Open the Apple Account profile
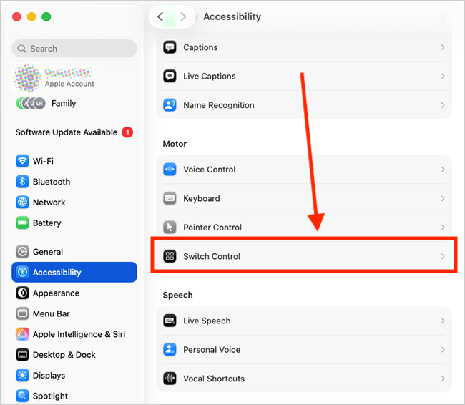Image resolution: width=465 pixels, height=405 pixels. click(69, 77)
